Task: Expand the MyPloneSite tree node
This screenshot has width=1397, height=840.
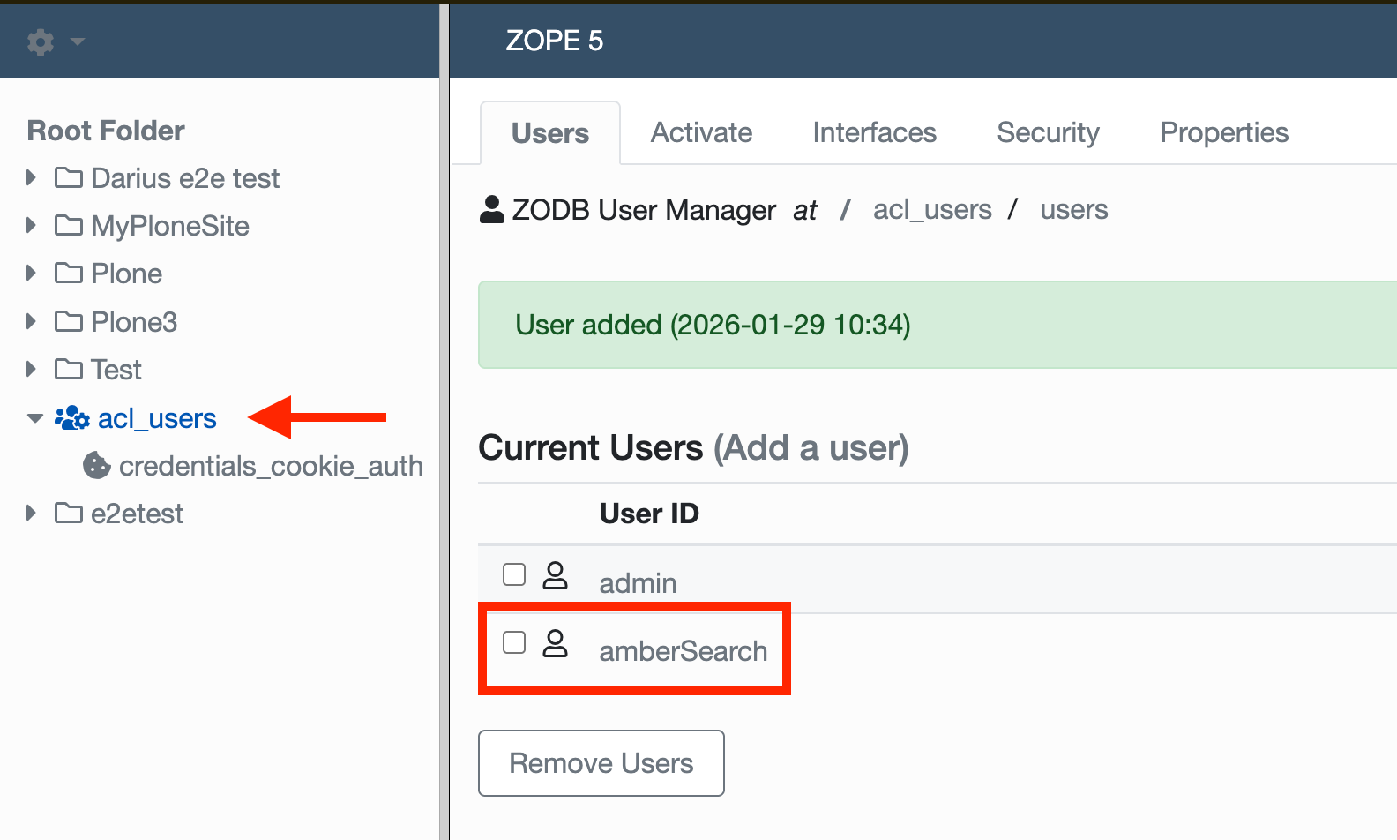Action: click(x=32, y=225)
